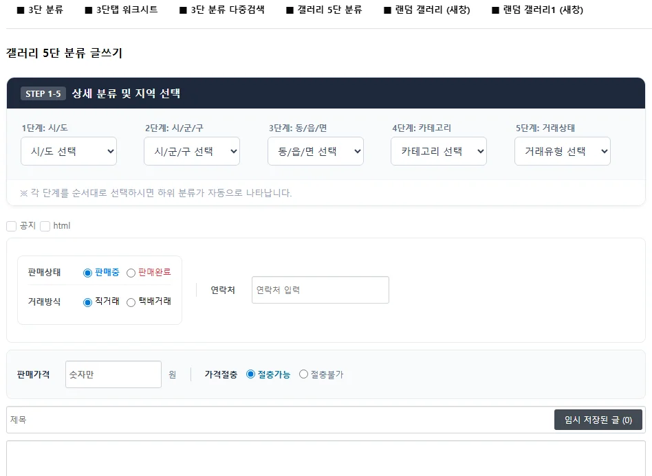Enable the 공지 checkbox
652x476 pixels.
coord(11,226)
